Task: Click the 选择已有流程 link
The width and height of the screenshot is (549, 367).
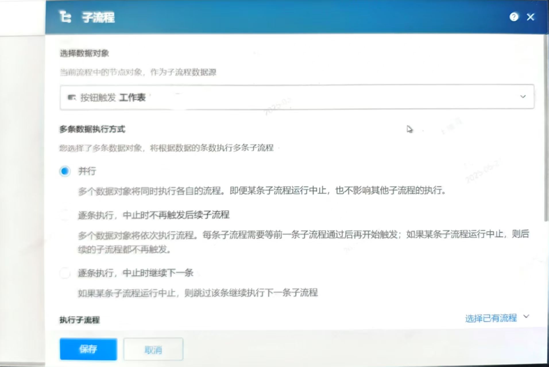Action: pos(491,318)
